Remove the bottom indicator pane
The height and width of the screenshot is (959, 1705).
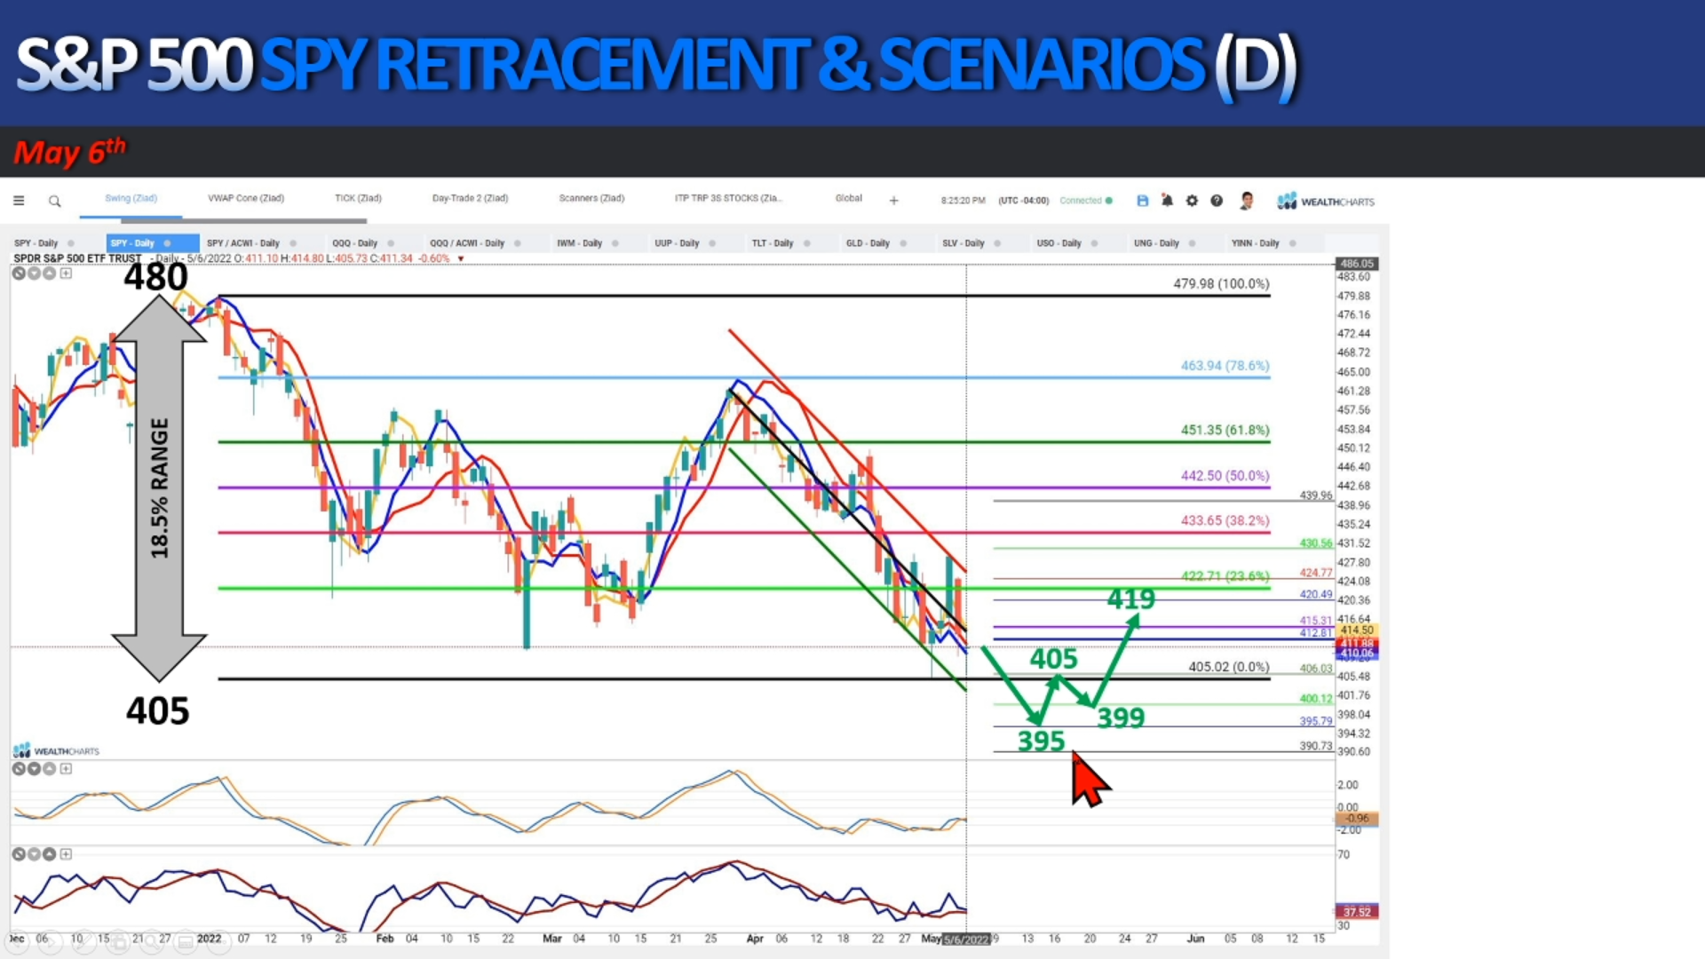(19, 854)
